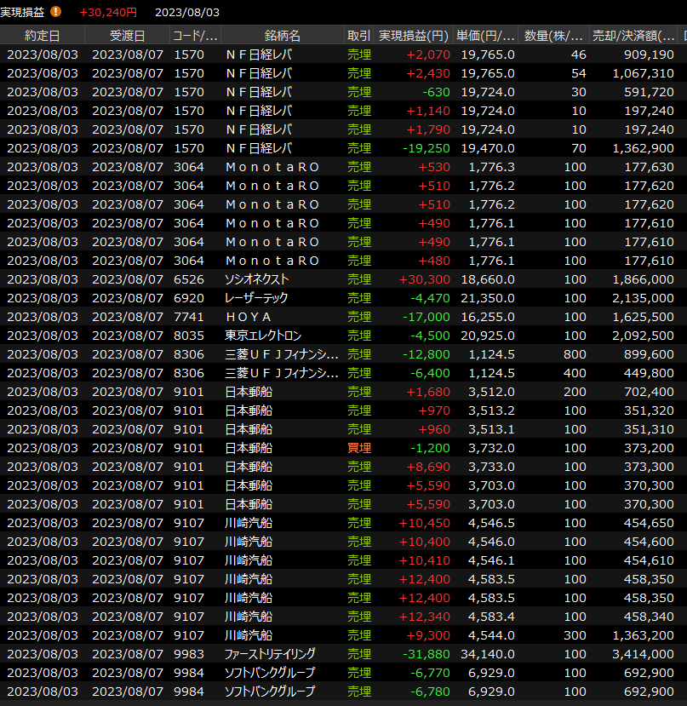Select the ファーストリテイリング row
Screen dimensions: 687x706
(270, 654)
